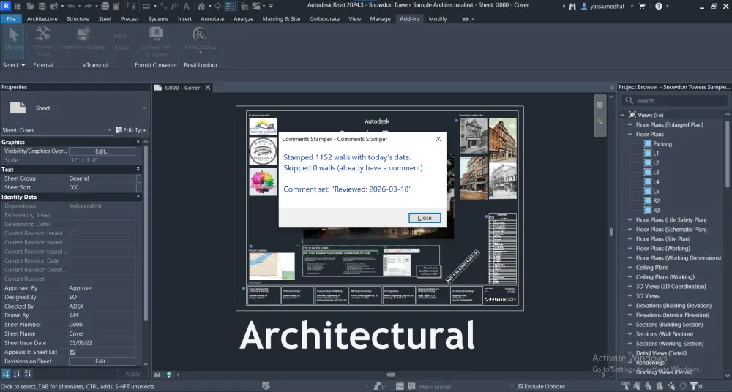Collapse the Identity Data properties group

coord(138,197)
